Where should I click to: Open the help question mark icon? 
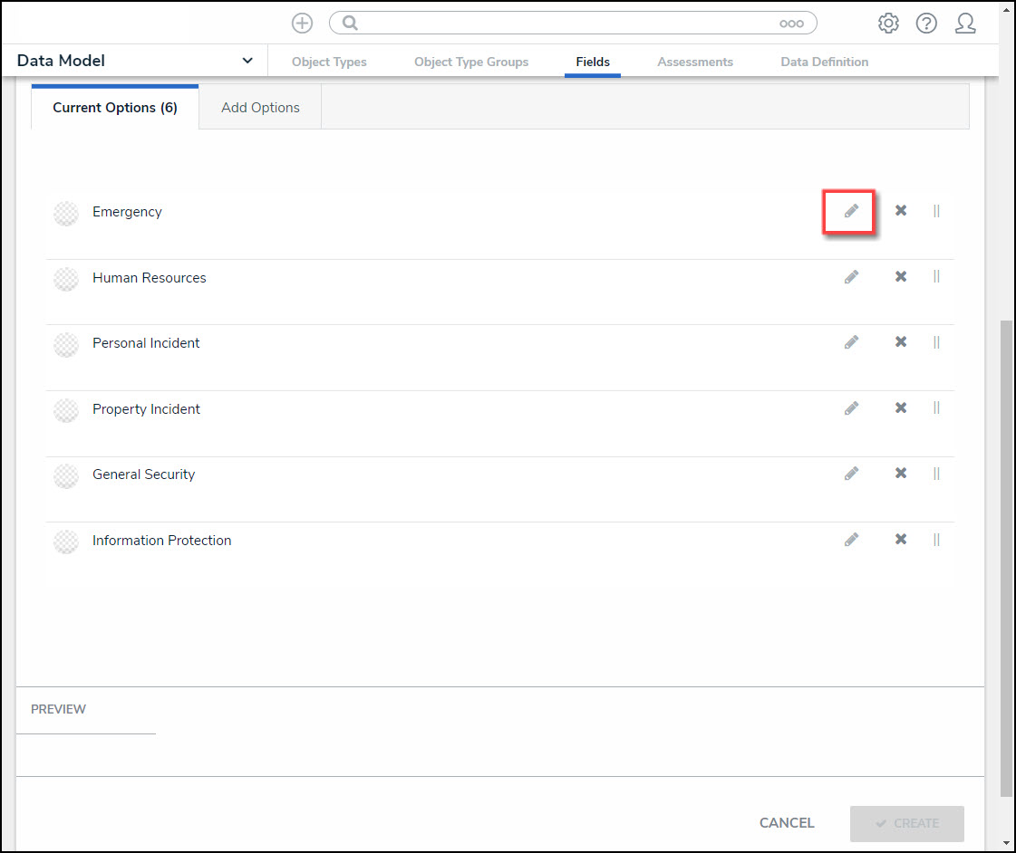(926, 24)
